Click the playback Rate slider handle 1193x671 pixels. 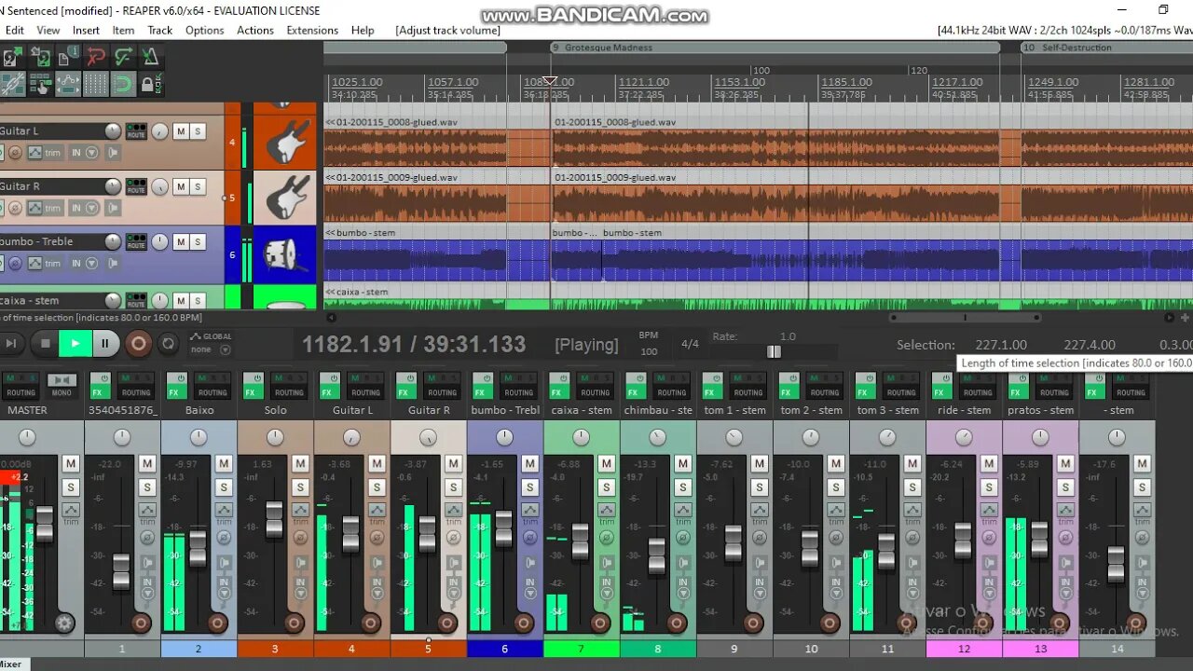coord(774,351)
